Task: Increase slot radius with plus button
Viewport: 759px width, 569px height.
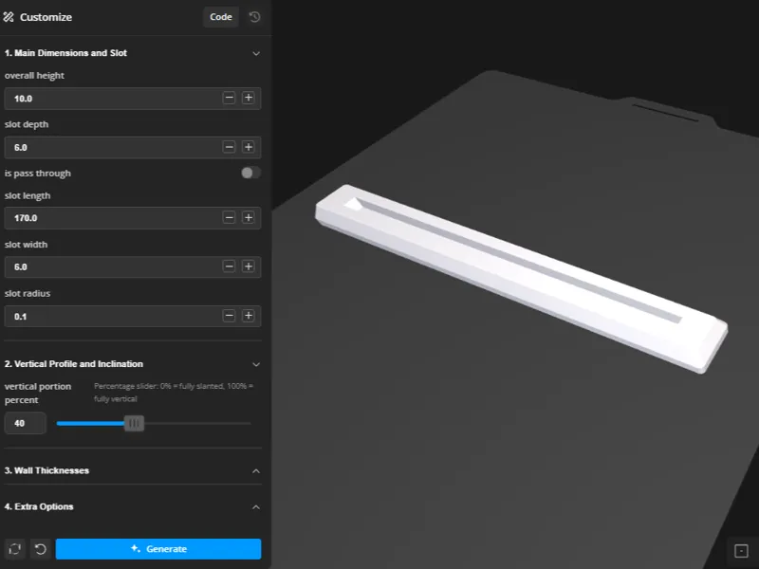Action: click(x=249, y=316)
